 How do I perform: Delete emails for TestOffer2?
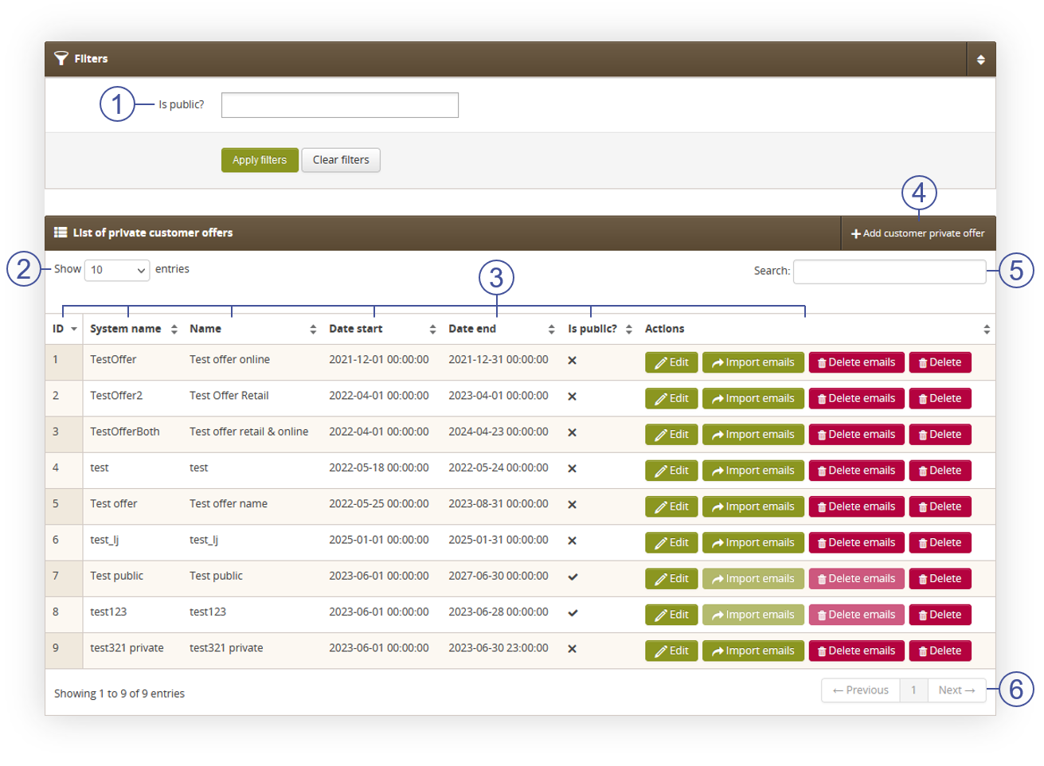pyautogui.click(x=857, y=398)
